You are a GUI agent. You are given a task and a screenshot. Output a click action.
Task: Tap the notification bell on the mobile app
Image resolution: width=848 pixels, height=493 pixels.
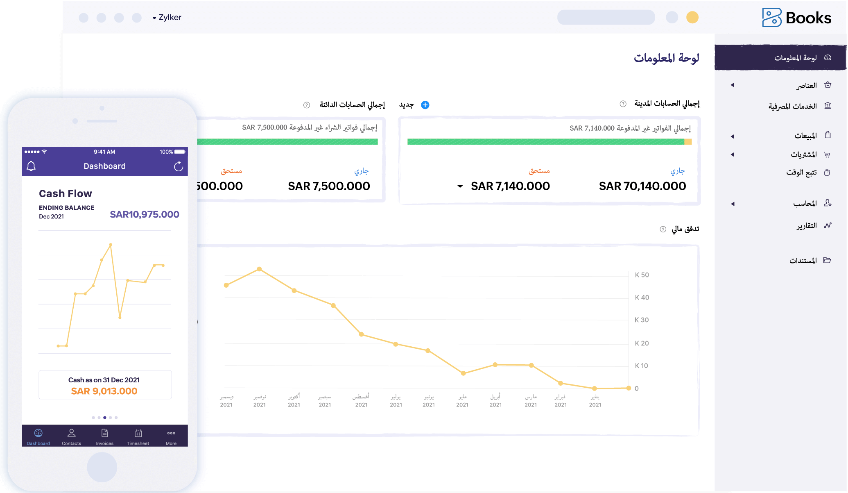[32, 166]
